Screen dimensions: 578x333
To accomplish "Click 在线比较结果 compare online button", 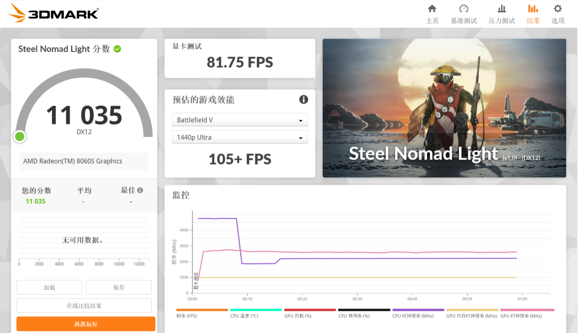I will click(84, 306).
